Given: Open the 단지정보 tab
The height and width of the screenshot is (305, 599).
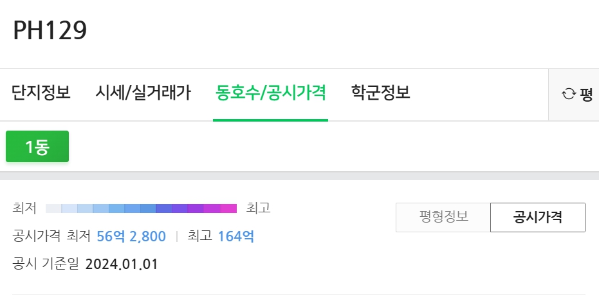Looking at the screenshot, I should pyautogui.click(x=41, y=93).
